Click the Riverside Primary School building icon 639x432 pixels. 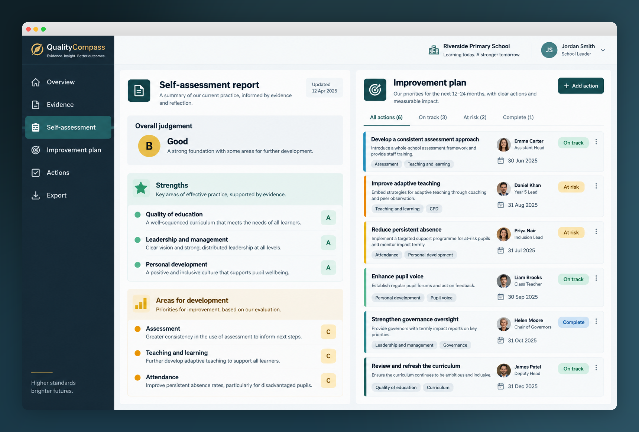point(434,50)
